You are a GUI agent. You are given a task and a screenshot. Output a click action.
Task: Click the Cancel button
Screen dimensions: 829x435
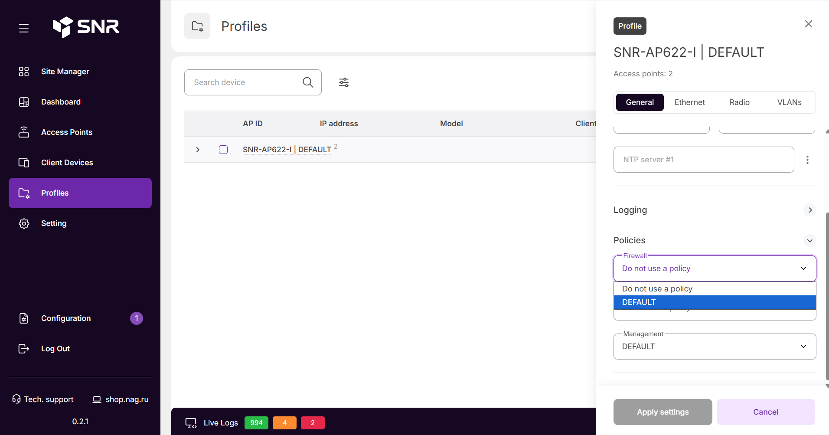click(766, 412)
